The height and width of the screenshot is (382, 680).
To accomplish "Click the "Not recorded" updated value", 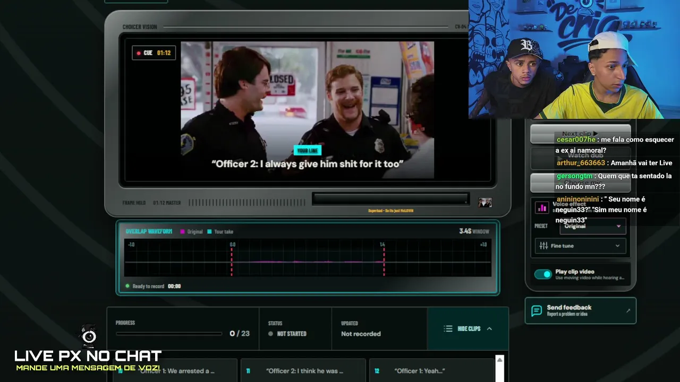I will (361, 334).
